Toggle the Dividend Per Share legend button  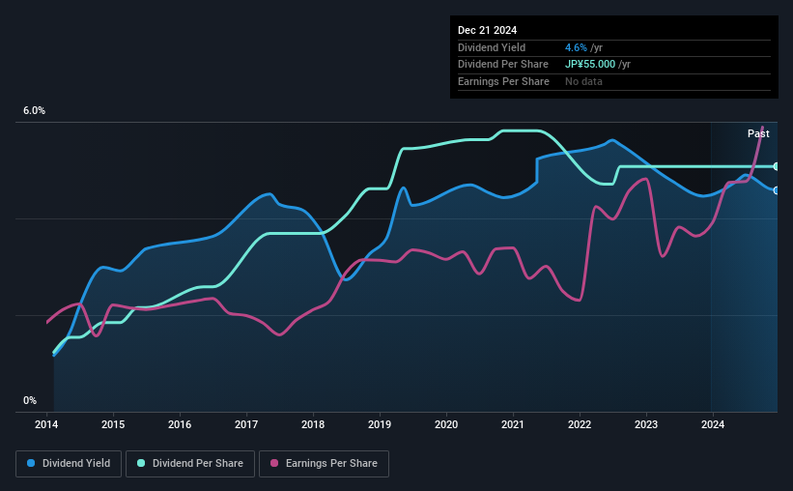tap(190, 464)
